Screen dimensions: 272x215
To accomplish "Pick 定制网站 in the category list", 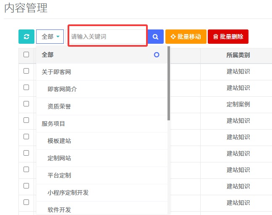I will point(59,158).
